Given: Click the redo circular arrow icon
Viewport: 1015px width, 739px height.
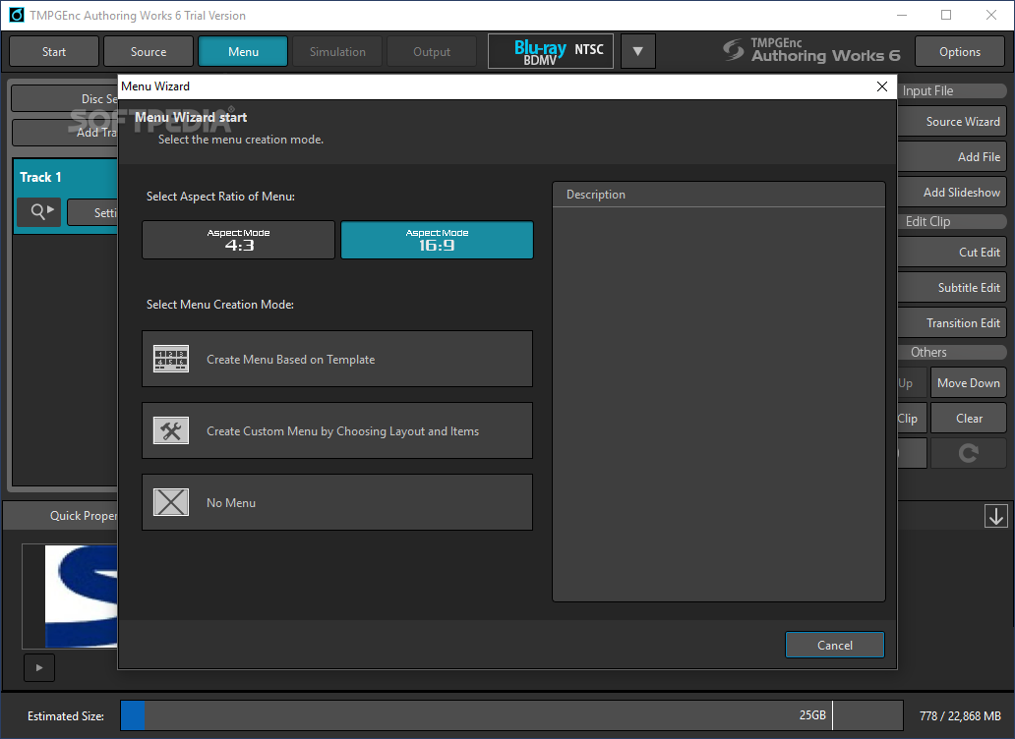Looking at the screenshot, I should (969, 453).
